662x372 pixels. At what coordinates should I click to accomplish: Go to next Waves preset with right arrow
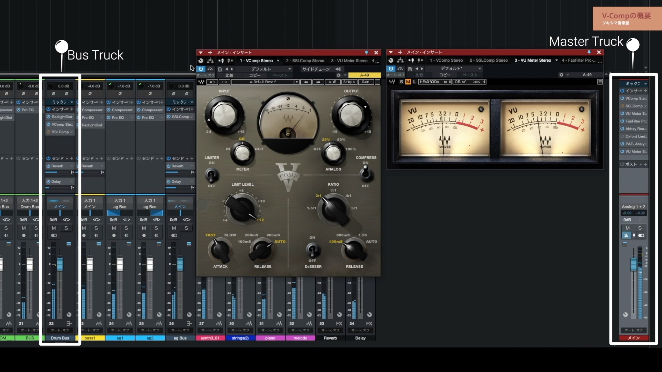318,82
